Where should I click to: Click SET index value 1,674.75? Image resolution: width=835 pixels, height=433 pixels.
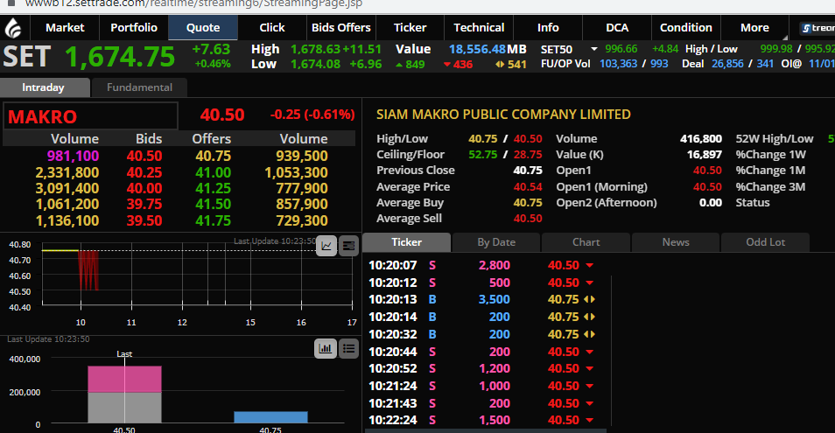120,57
